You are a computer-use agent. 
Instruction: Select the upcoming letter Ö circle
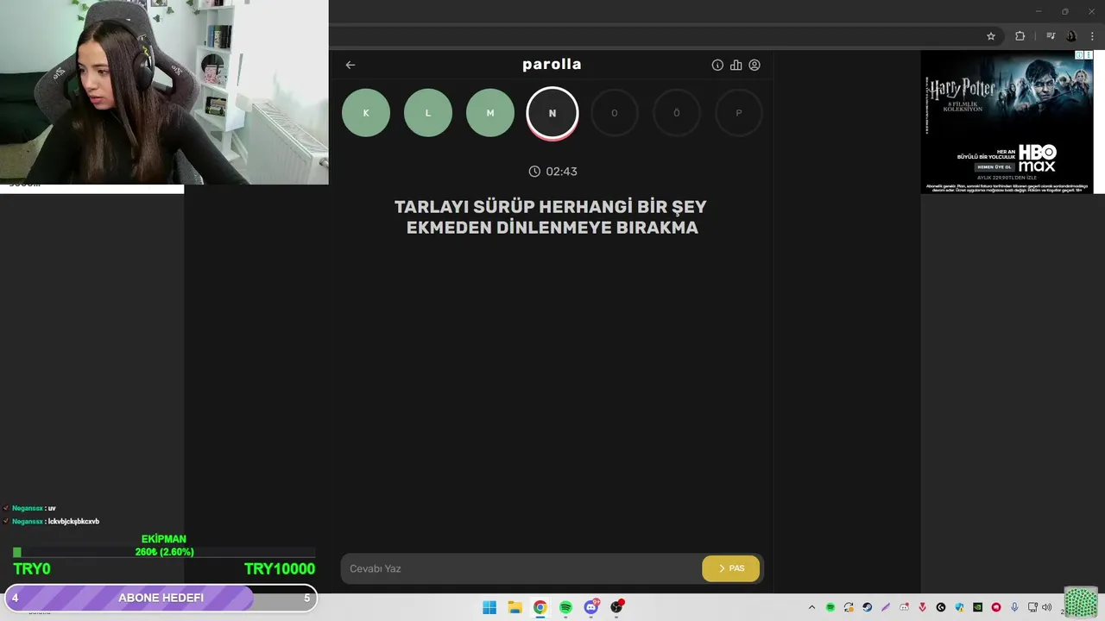[677, 113]
